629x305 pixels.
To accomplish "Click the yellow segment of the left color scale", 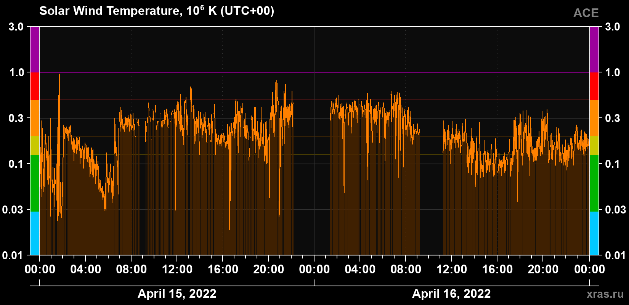I will click(x=35, y=146).
